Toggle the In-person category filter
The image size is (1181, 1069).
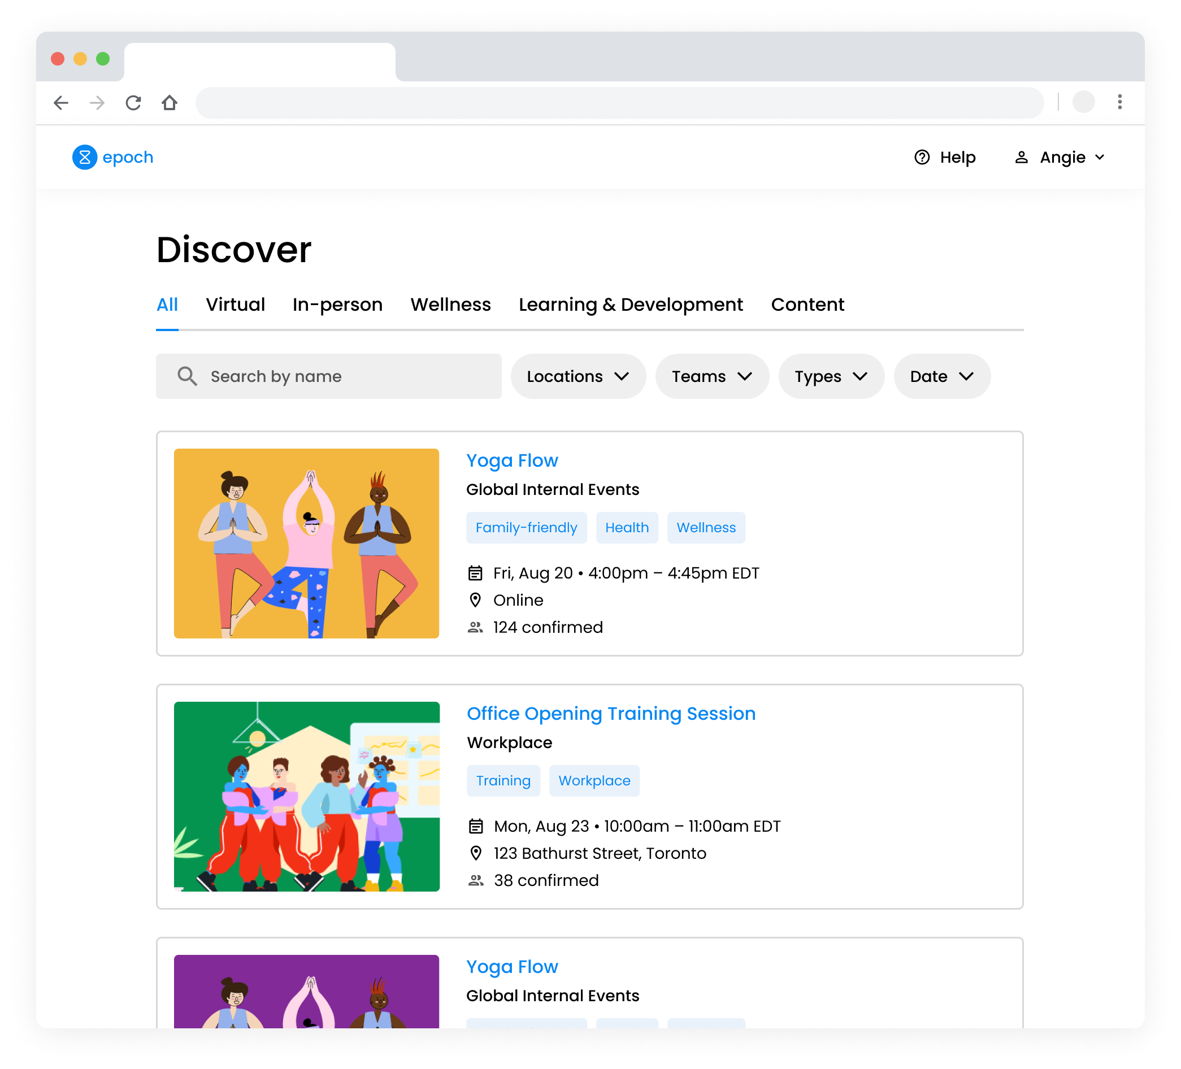[337, 305]
